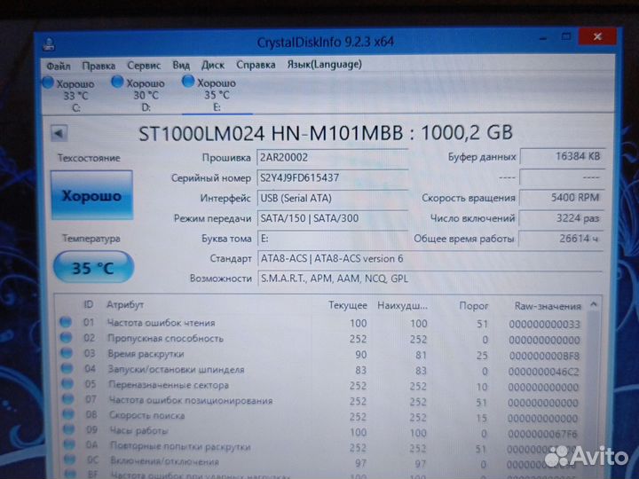Click the 35 °C temperature button
The width and height of the screenshot is (639, 479).
click(93, 268)
